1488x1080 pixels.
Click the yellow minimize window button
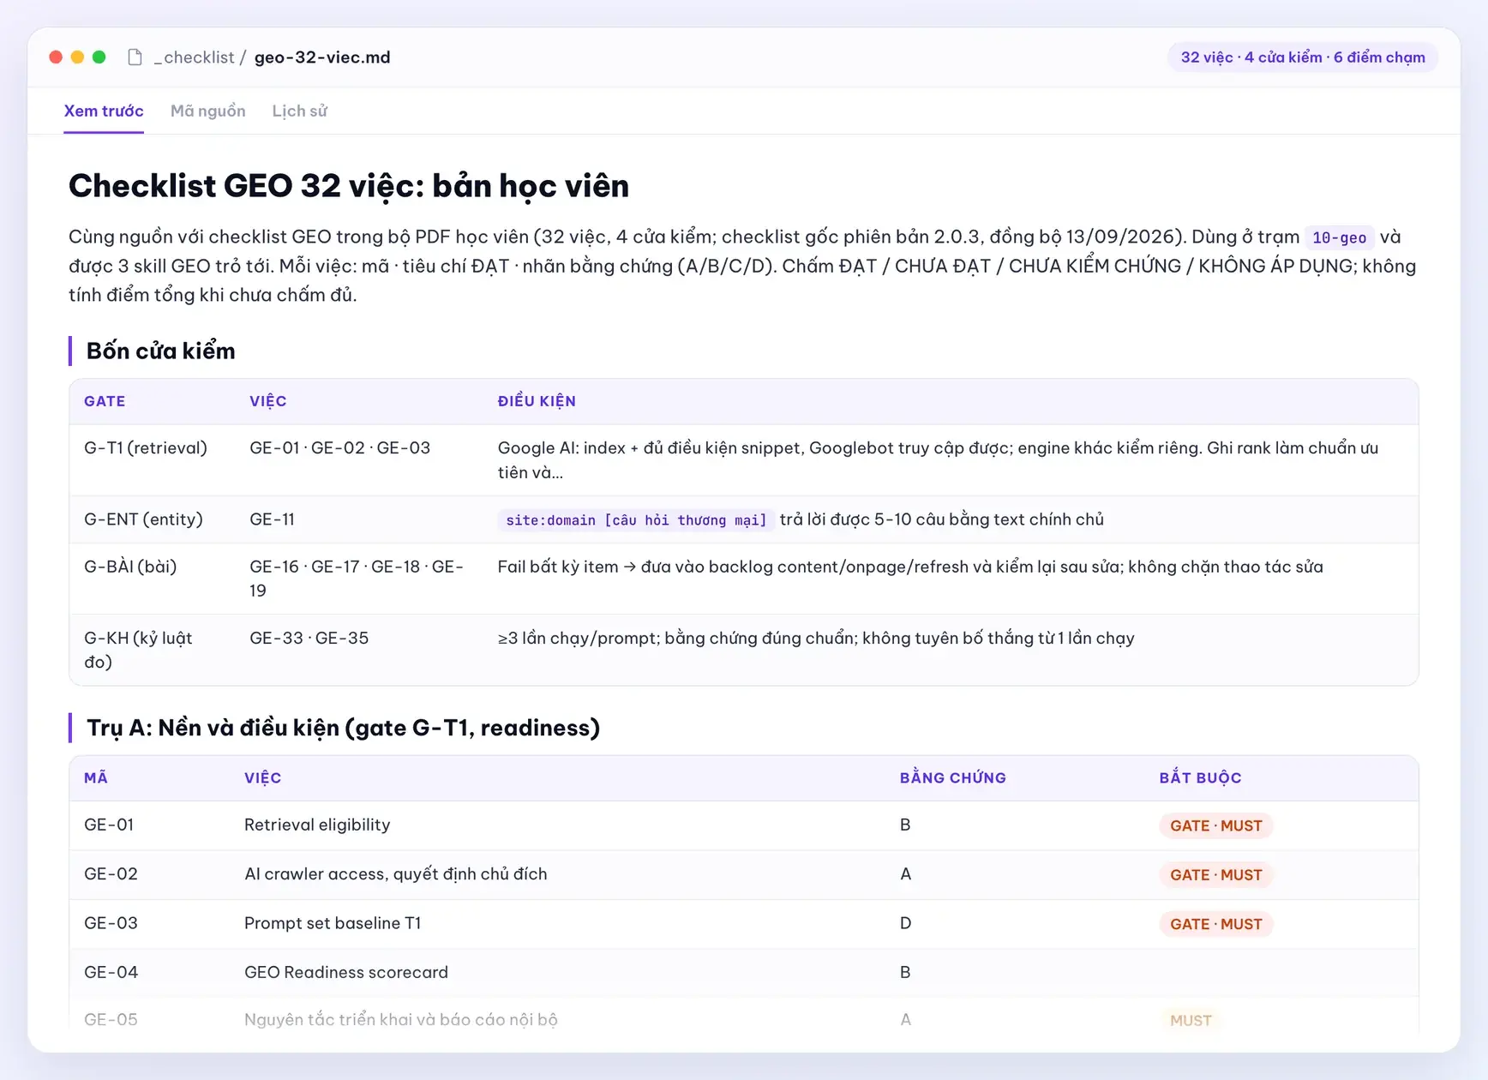77,57
